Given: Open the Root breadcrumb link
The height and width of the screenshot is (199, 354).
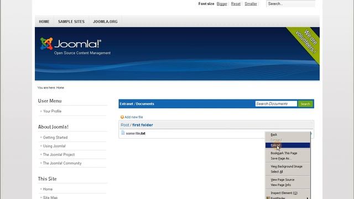Looking at the screenshot, I should coord(125,125).
